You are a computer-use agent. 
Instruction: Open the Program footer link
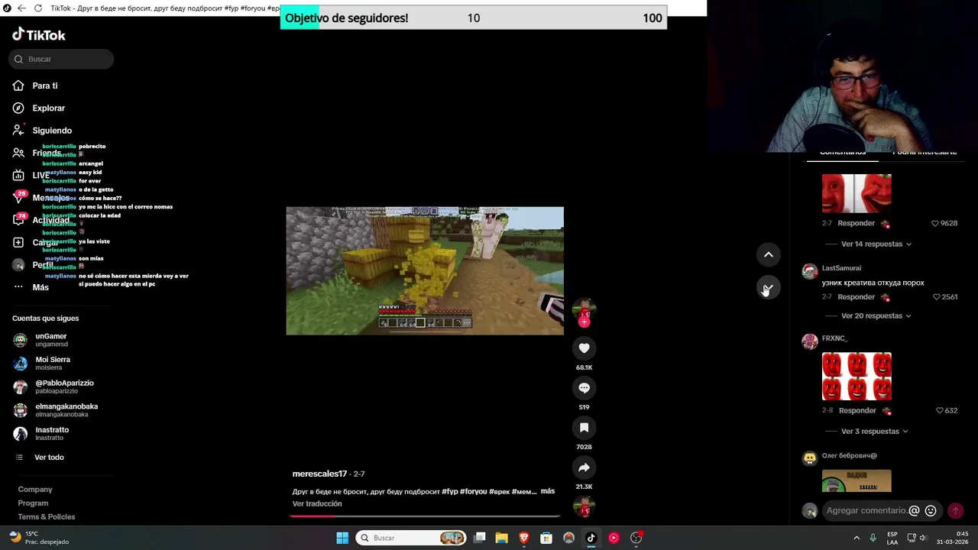click(33, 503)
